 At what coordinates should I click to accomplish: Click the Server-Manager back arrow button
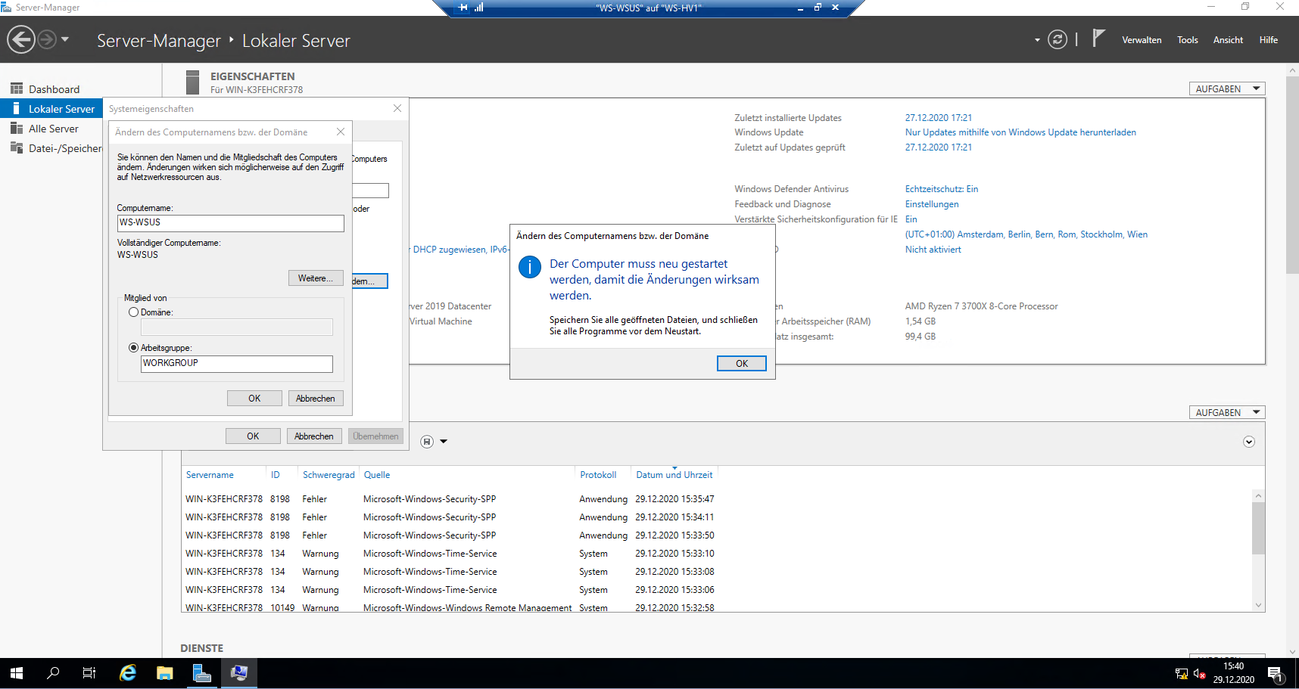pos(21,39)
